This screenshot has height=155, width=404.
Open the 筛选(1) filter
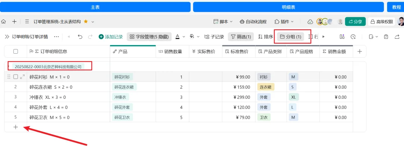click(241, 37)
